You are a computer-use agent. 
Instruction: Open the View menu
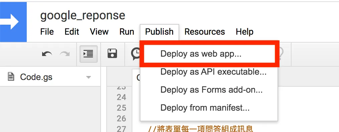[99, 32]
